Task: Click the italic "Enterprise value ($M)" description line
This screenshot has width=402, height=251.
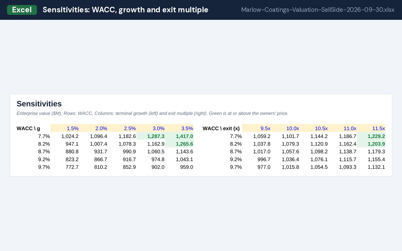Action: 152,113
